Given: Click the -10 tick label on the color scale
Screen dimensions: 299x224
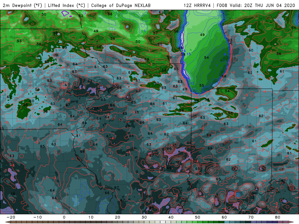Looking at the screenshot, I should pyautogui.click(x=37, y=217).
